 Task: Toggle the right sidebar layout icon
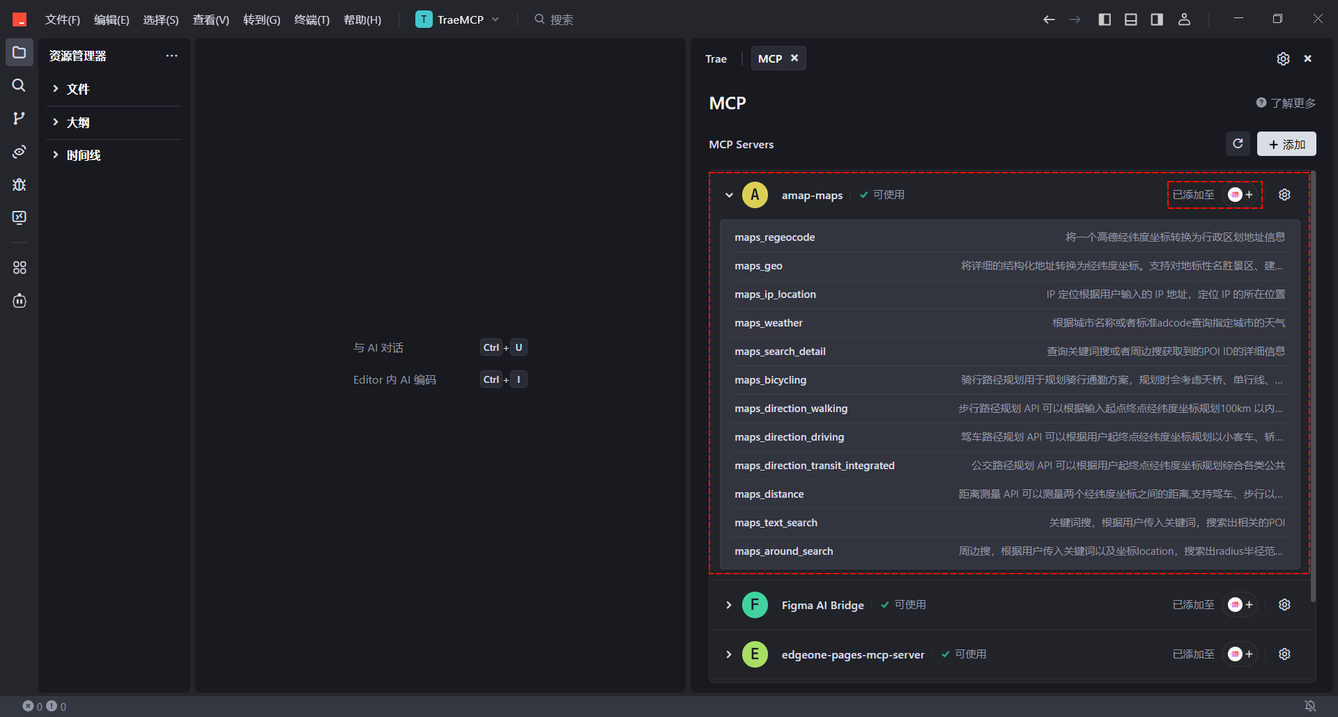[x=1157, y=19]
